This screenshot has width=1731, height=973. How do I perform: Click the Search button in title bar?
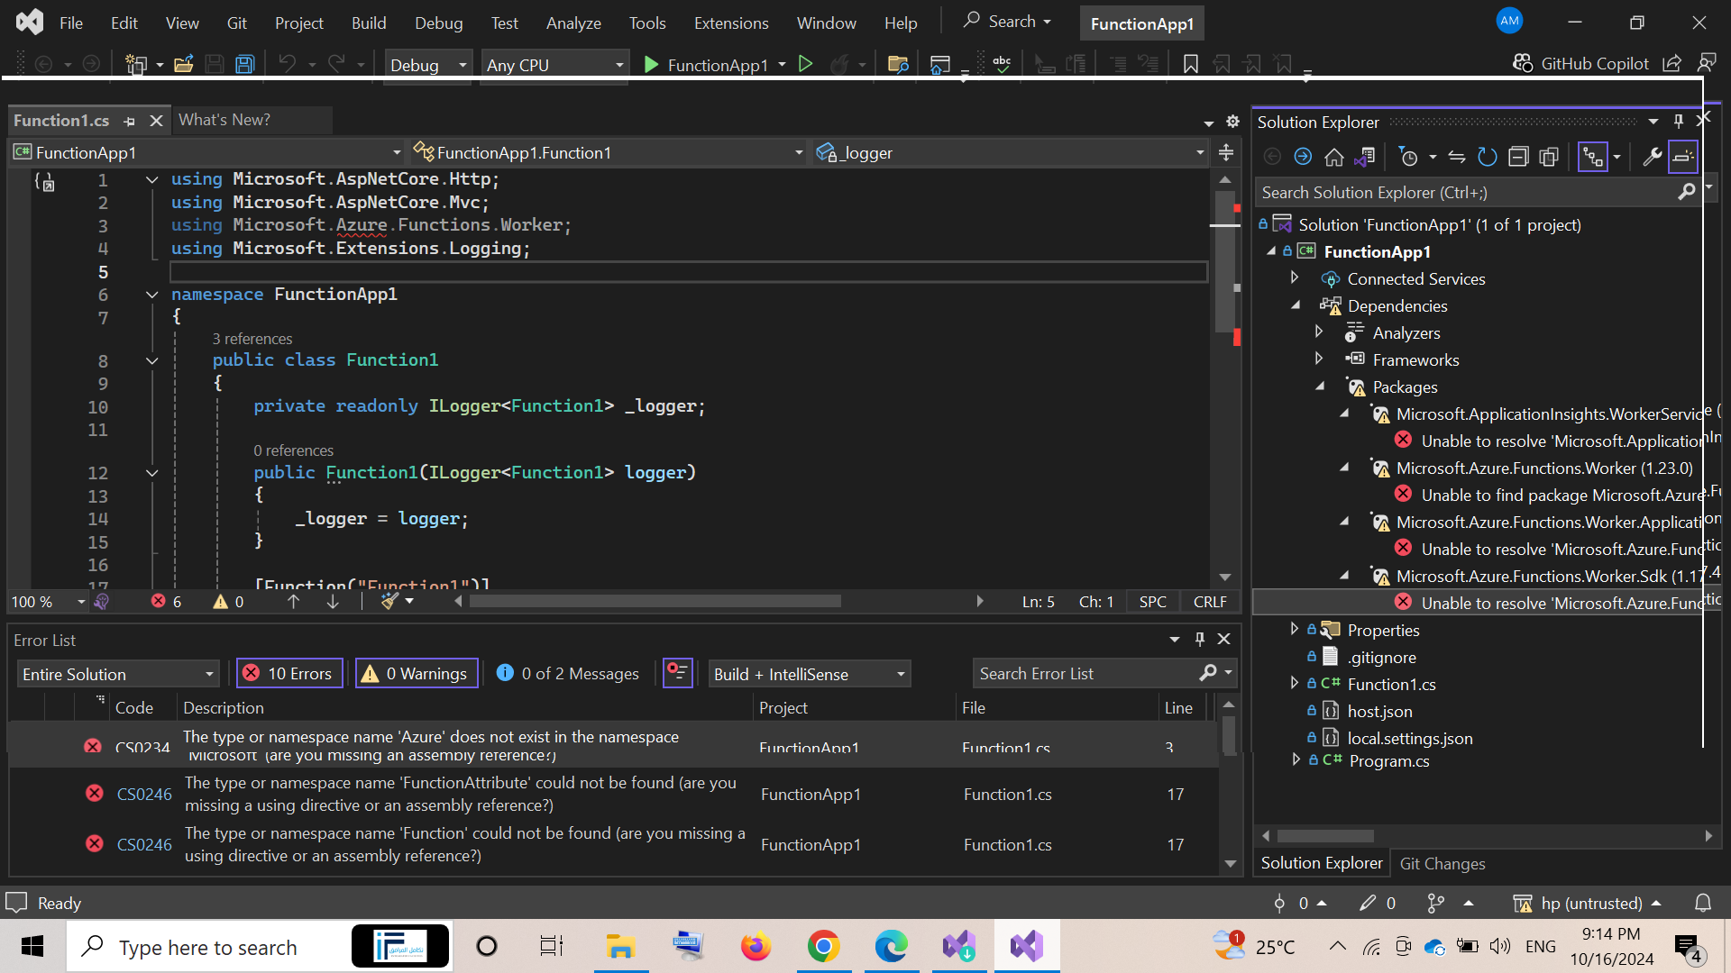pos(1006,22)
